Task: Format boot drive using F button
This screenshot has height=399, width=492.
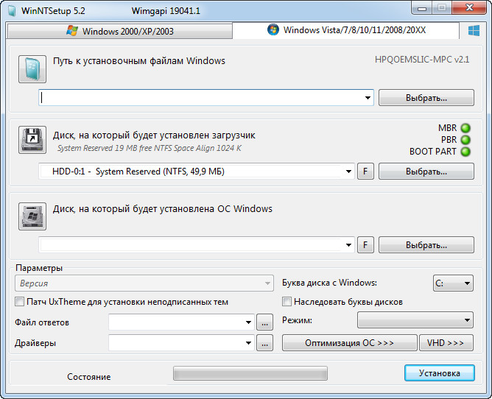Action: [365, 172]
